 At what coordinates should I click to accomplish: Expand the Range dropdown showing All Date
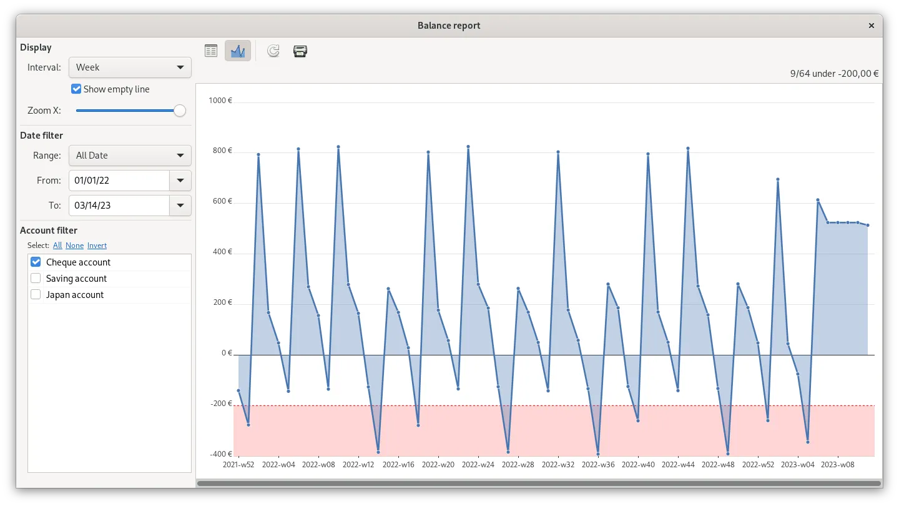(x=130, y=156)
